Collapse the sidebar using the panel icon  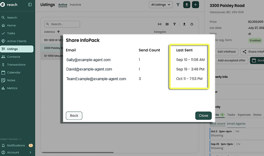(30, 5)
